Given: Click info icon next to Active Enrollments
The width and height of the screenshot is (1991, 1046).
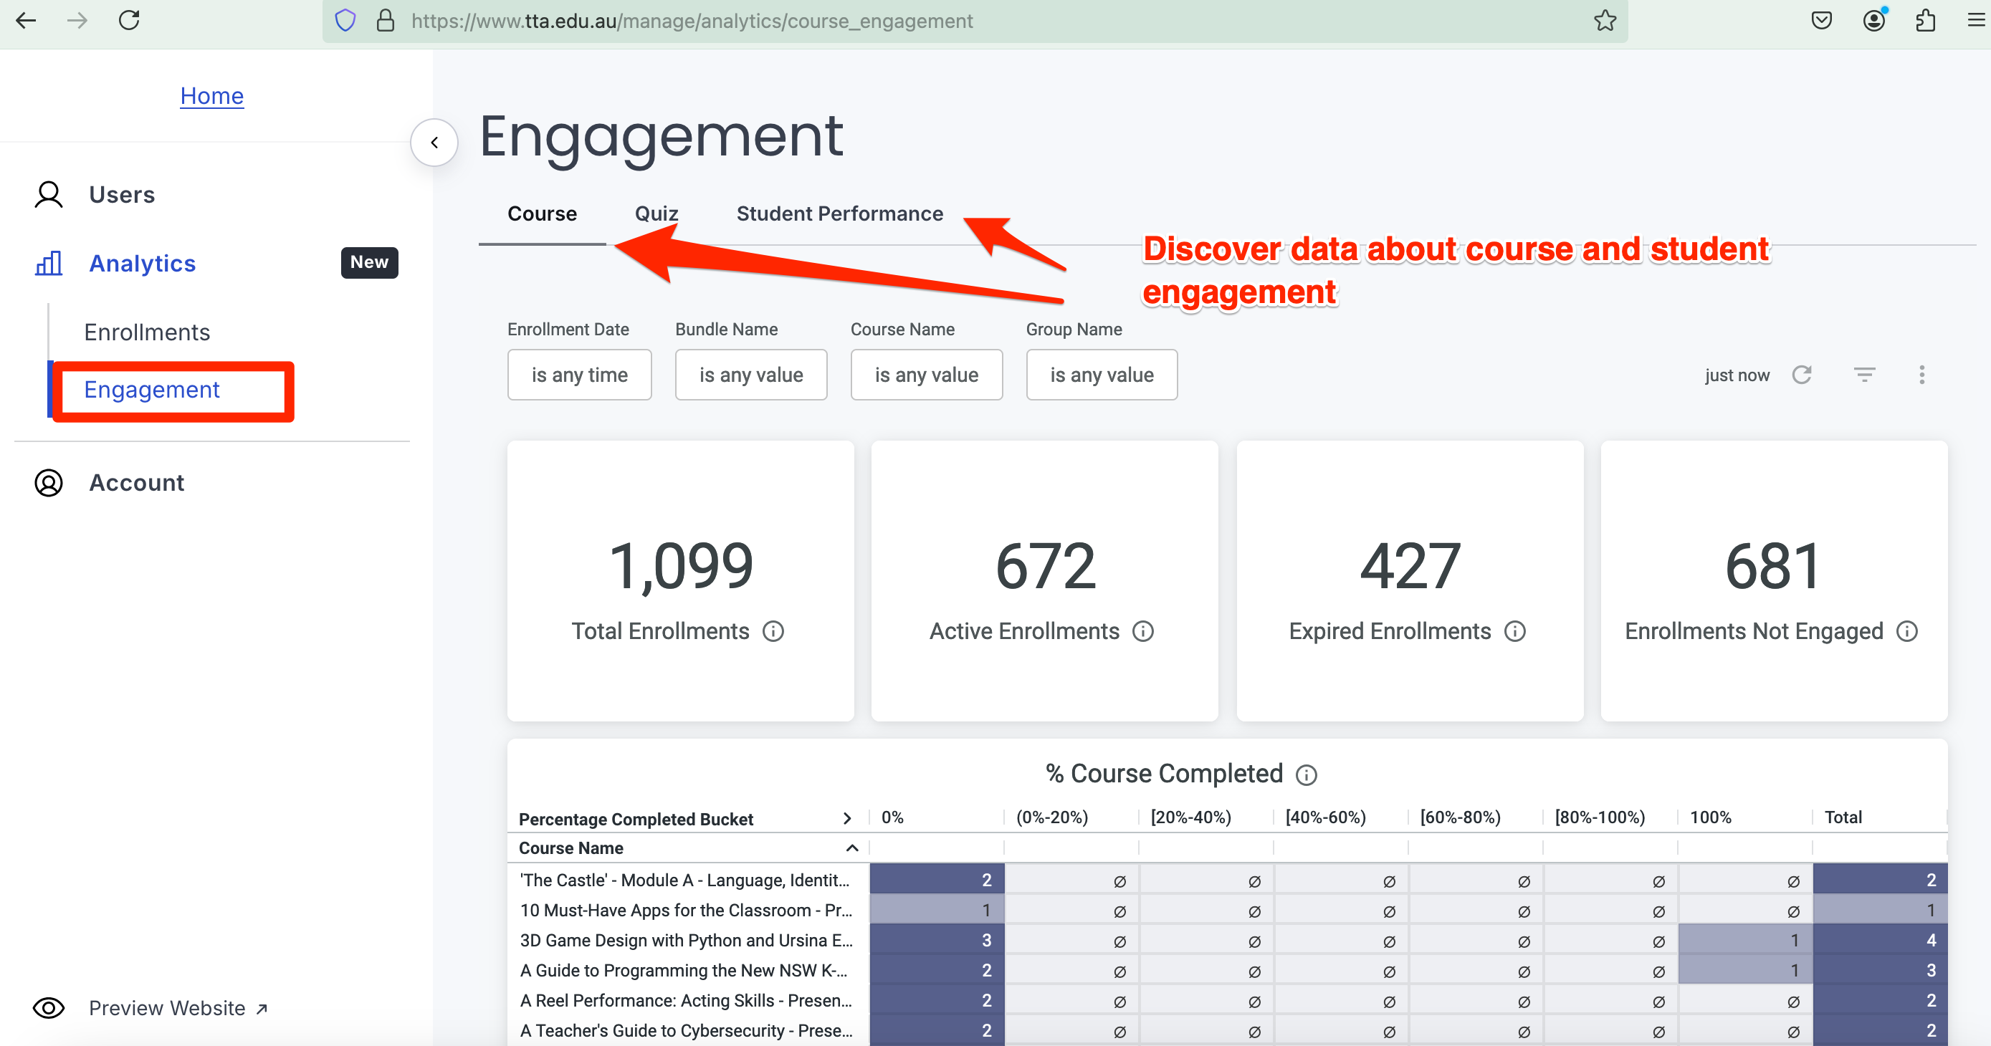Looking at the screenshot, I should click(1143, 631).
